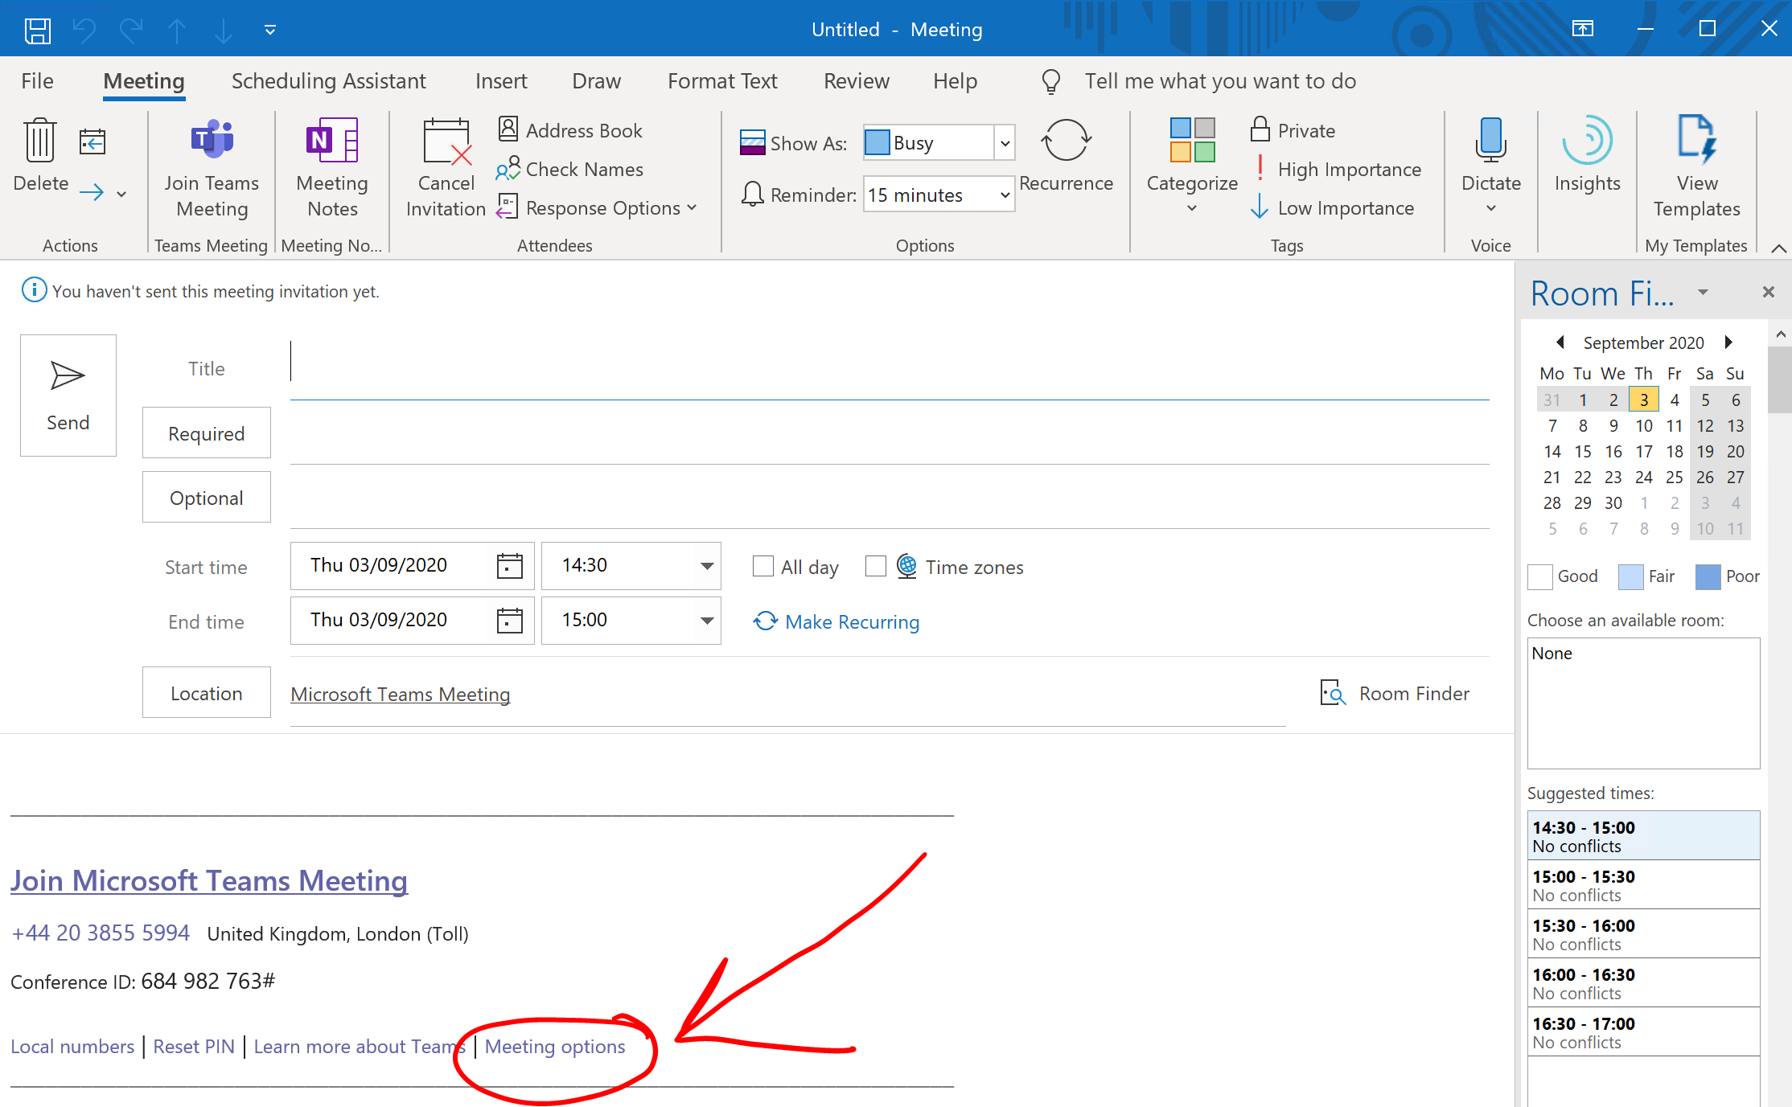The image size is (1792, 1107).
Task: Click the Meeting options link
Action: pos(554,1047)
